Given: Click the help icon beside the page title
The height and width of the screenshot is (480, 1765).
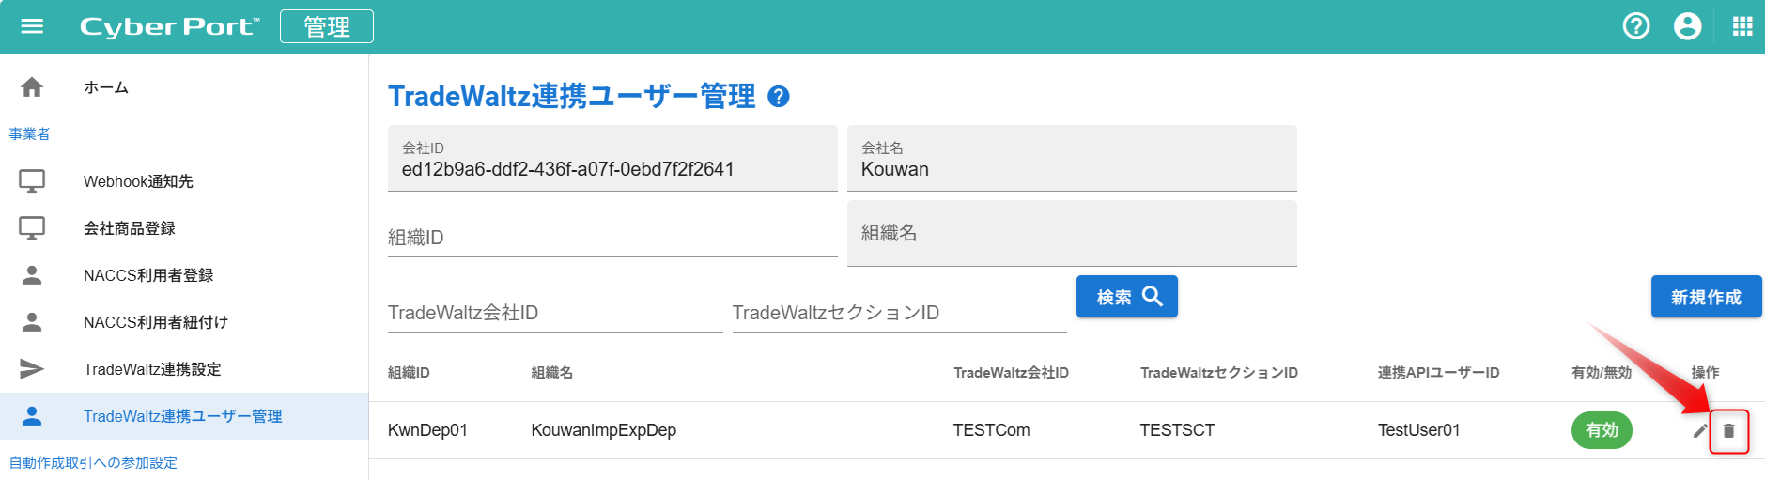Looking at the screenshot, I should pyautogui.click(x=779, y=97).
